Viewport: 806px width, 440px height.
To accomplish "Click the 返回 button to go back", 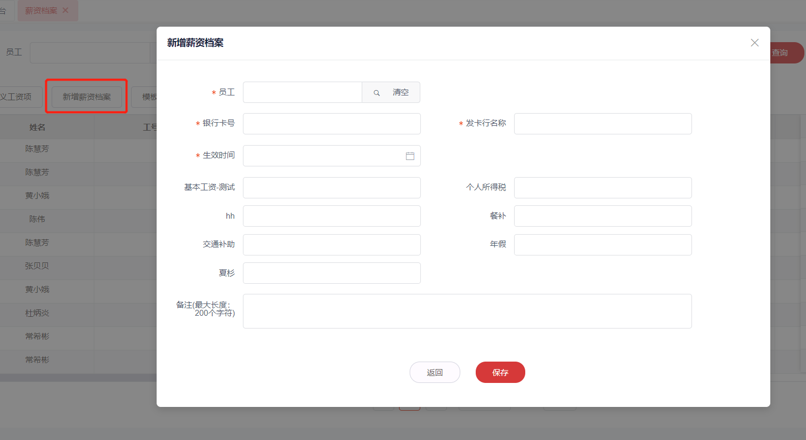I will 435,372.
